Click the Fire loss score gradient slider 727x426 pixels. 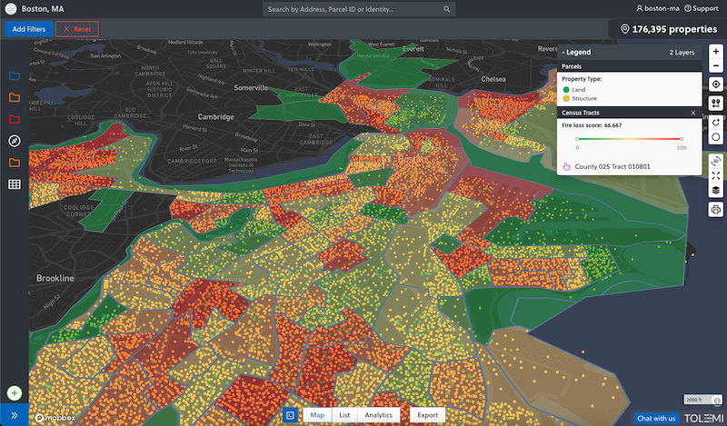629,139
